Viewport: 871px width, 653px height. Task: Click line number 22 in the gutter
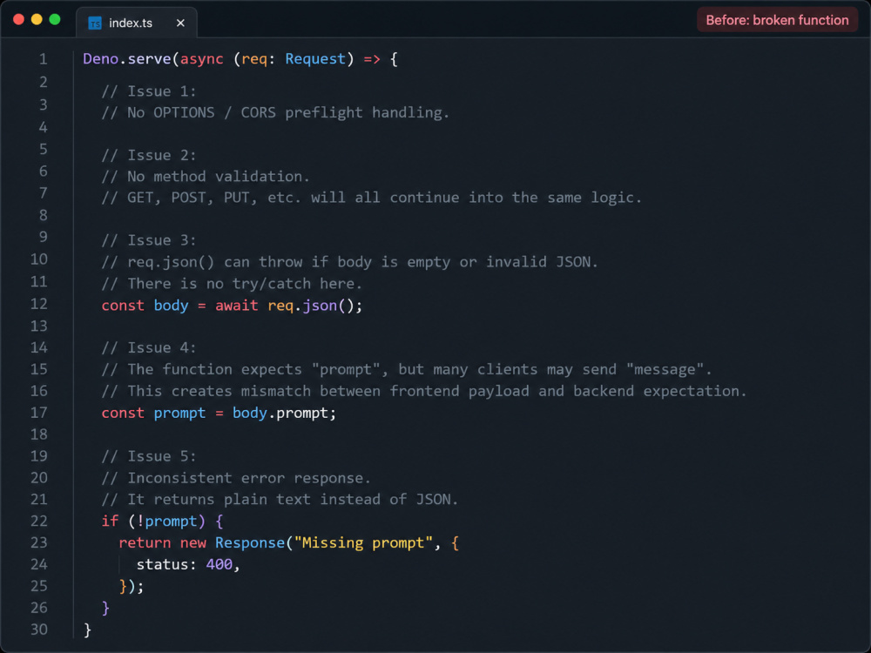point(39,521)
